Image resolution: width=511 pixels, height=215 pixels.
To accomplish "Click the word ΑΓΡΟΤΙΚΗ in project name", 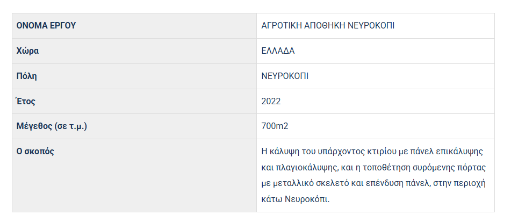I will (x=281, y=26).
